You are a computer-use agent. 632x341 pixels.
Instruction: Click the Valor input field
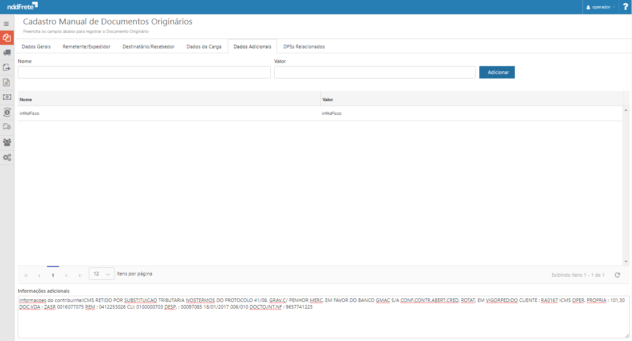(375, 72)
